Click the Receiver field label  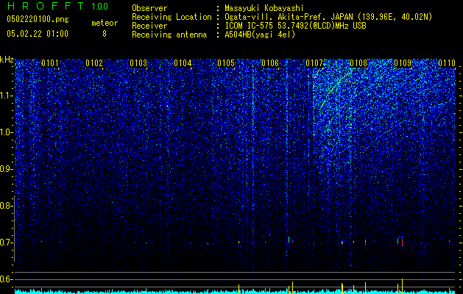(149, 26)
